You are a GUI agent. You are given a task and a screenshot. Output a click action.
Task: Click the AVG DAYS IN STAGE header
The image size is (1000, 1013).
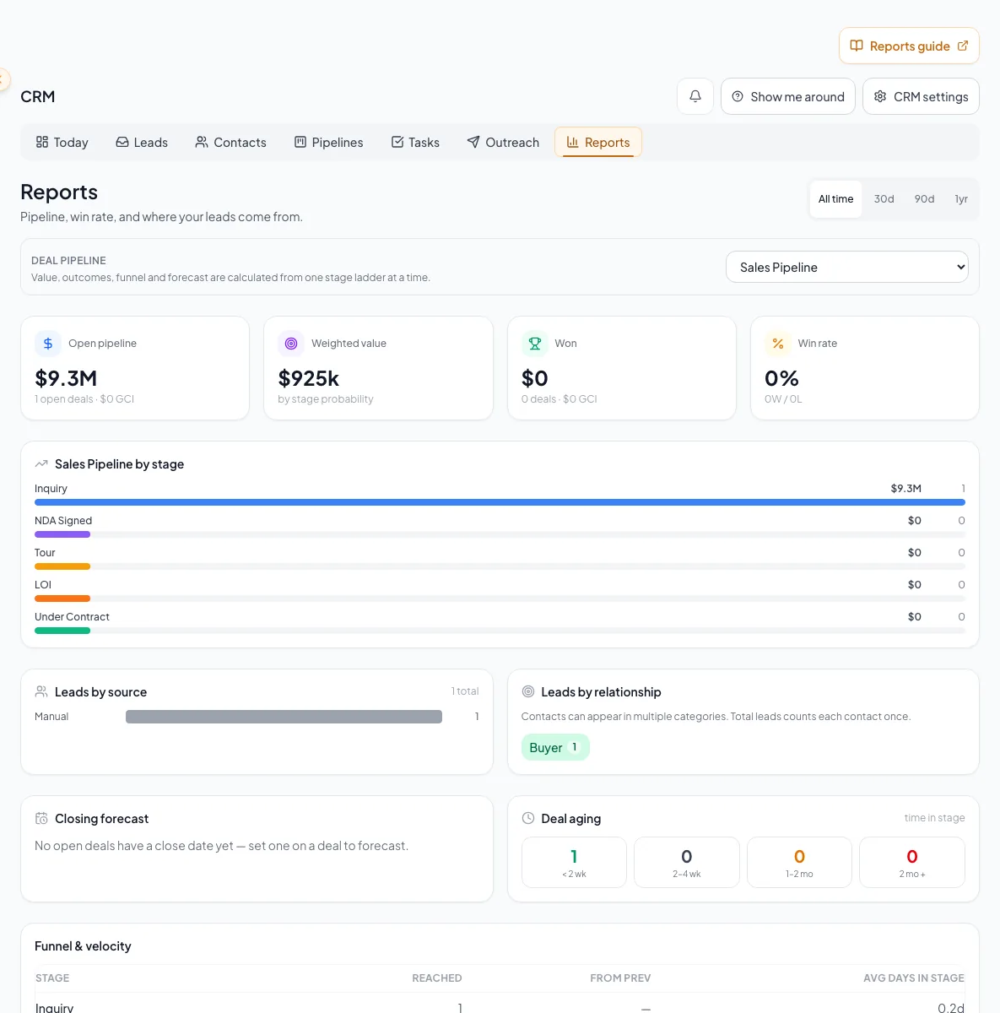914,978
